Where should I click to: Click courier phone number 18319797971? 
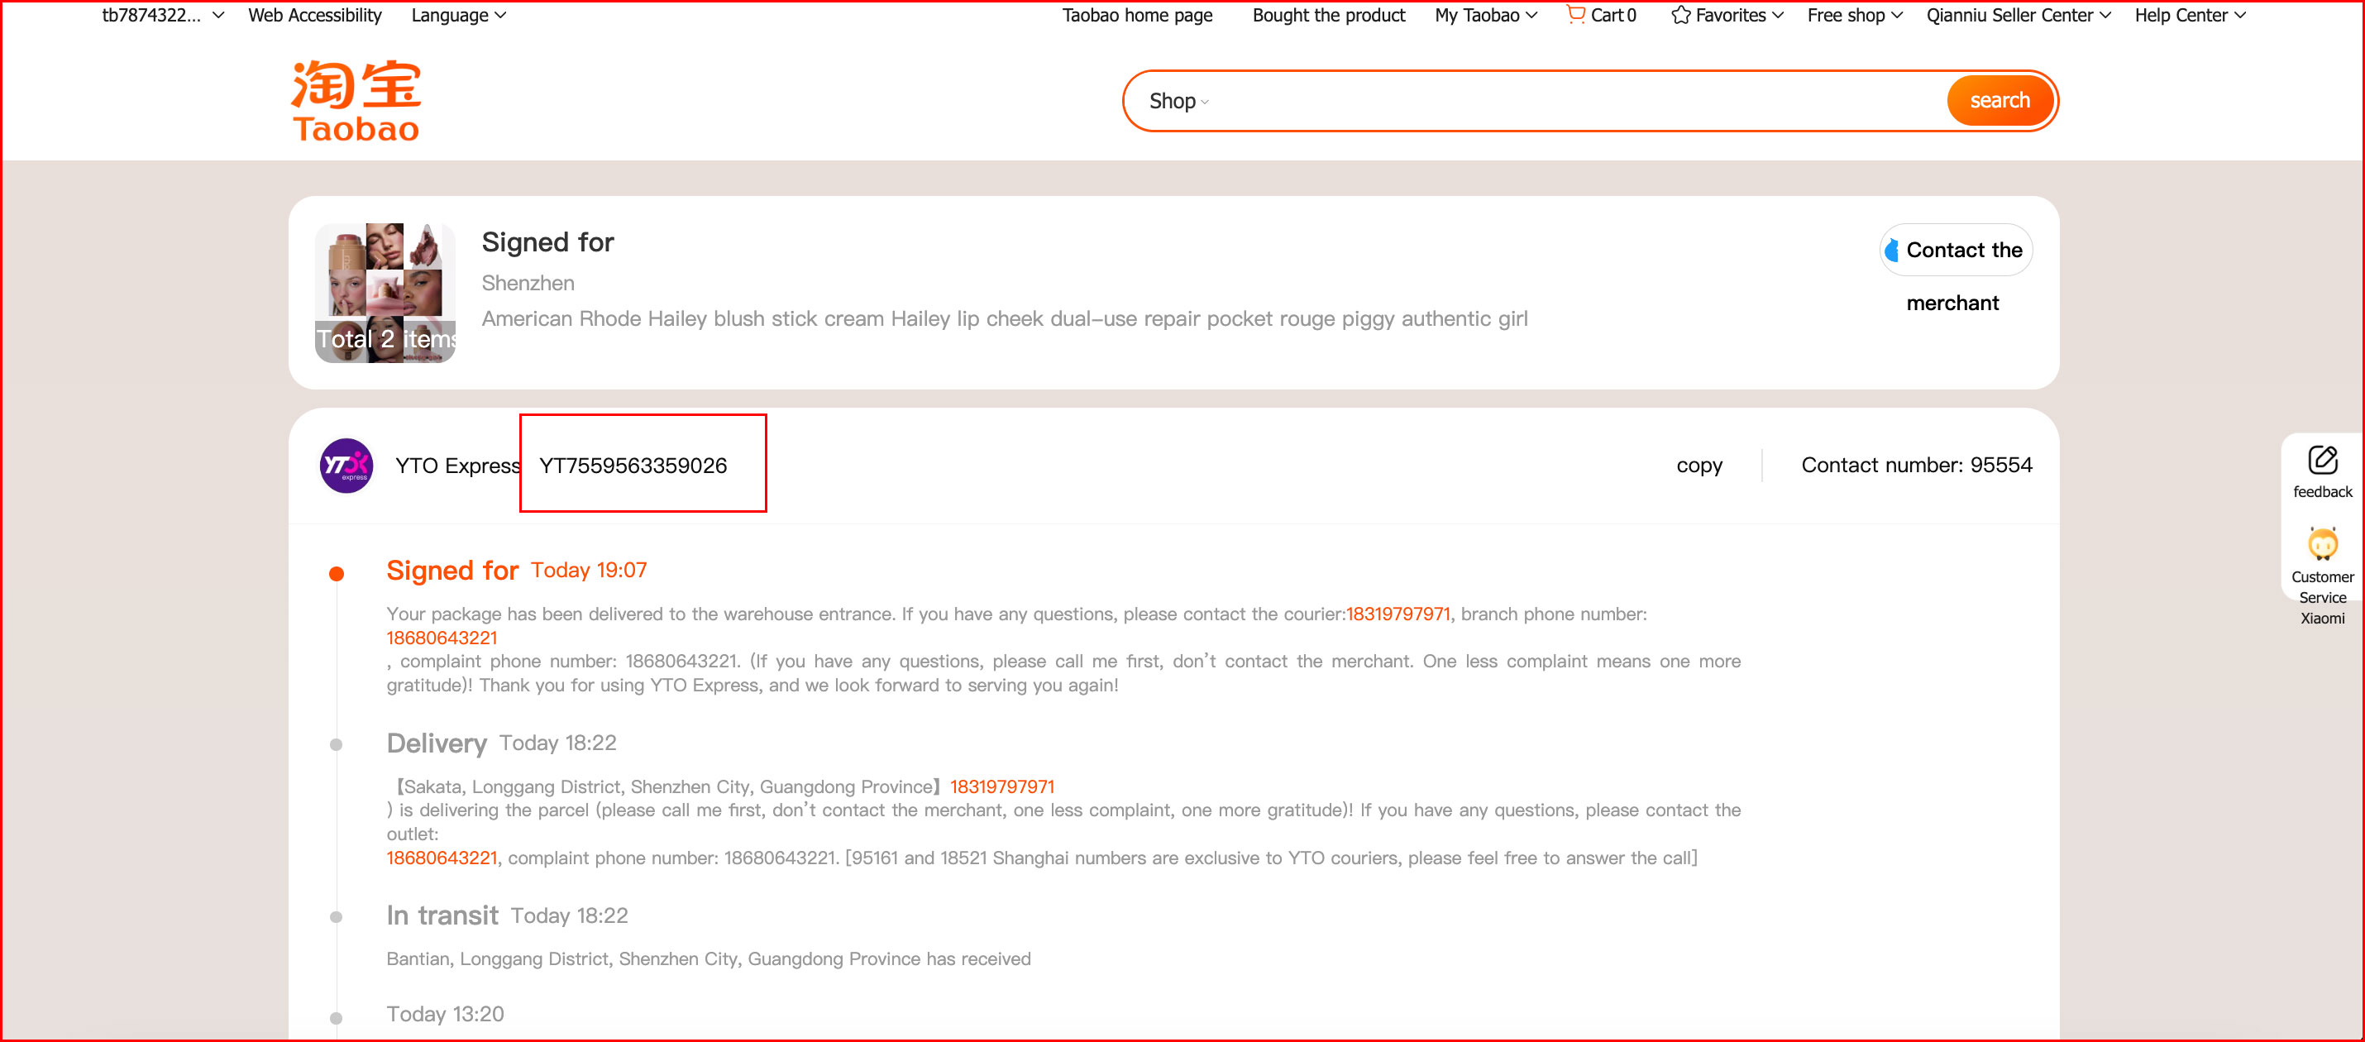pos(1397,614)
